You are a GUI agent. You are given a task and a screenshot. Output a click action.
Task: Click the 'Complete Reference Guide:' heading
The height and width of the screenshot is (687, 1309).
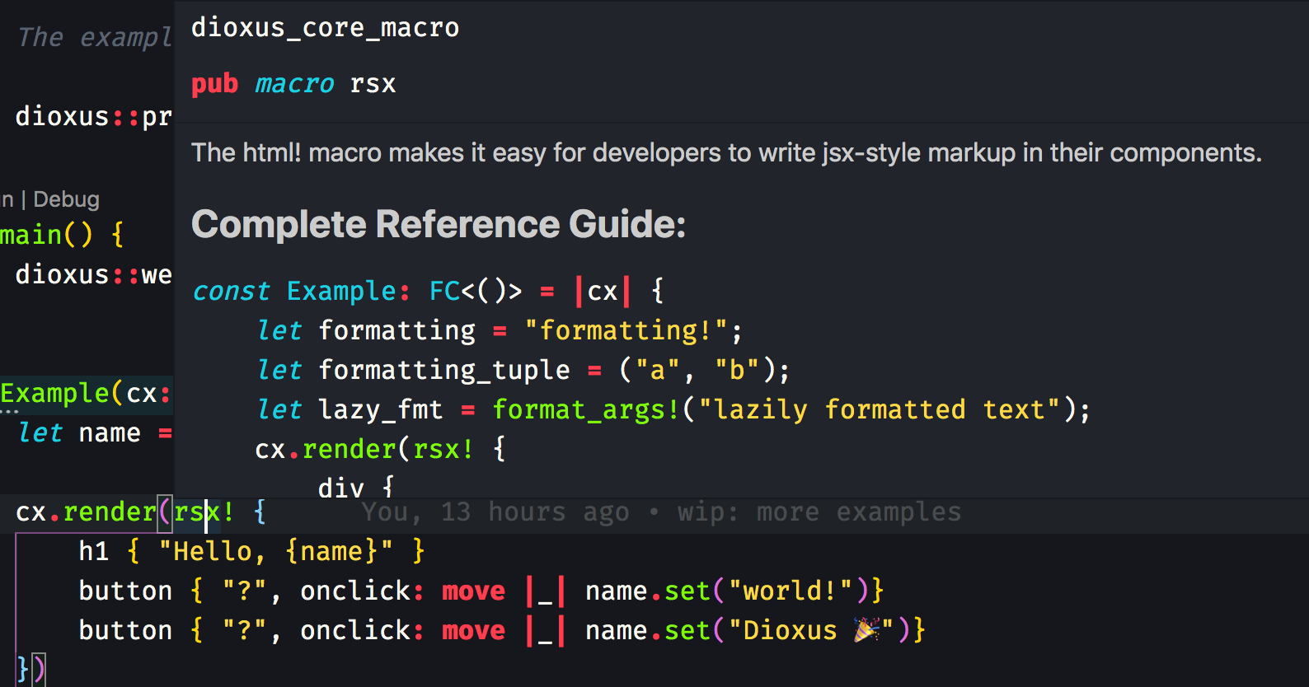(439, 224)
